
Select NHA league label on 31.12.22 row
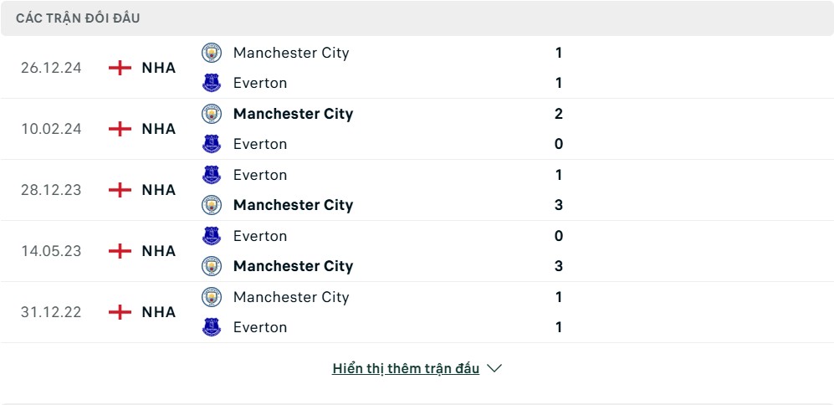[x=158, y=312]
